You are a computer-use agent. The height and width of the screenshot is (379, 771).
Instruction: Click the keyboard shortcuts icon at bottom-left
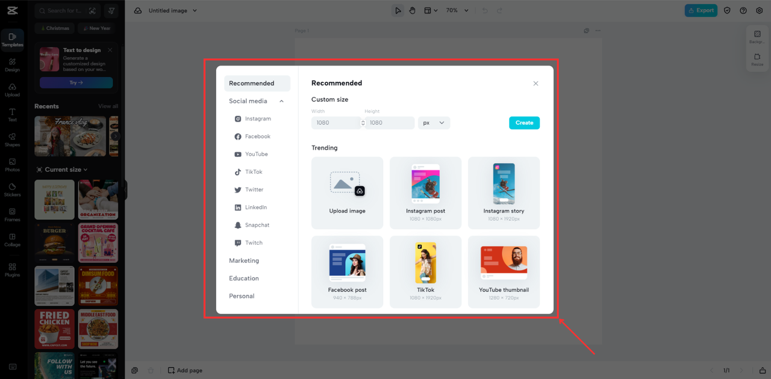coord(13,366)
